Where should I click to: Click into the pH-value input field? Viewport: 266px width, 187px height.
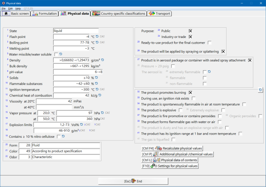pyautogui.click(x=78, y=72)
